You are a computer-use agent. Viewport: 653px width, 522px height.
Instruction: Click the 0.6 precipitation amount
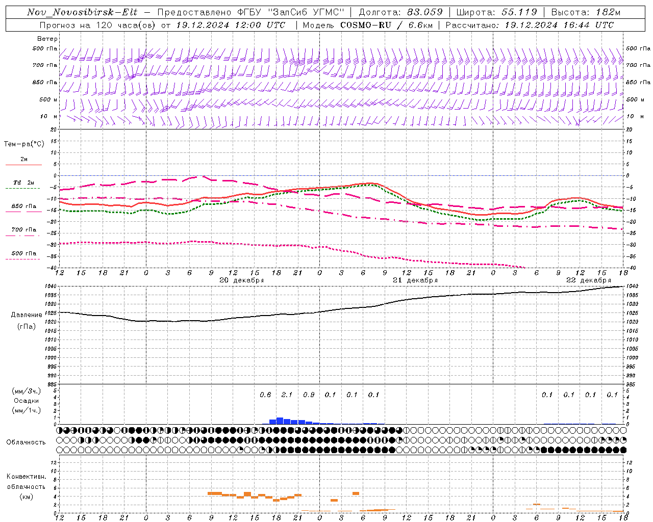coord(265,395)
